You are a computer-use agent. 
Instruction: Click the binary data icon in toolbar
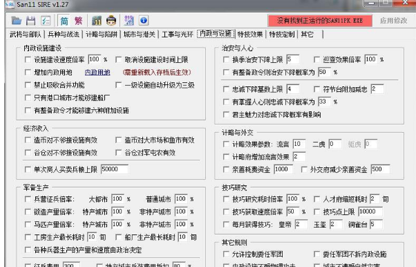coord(129,21)
